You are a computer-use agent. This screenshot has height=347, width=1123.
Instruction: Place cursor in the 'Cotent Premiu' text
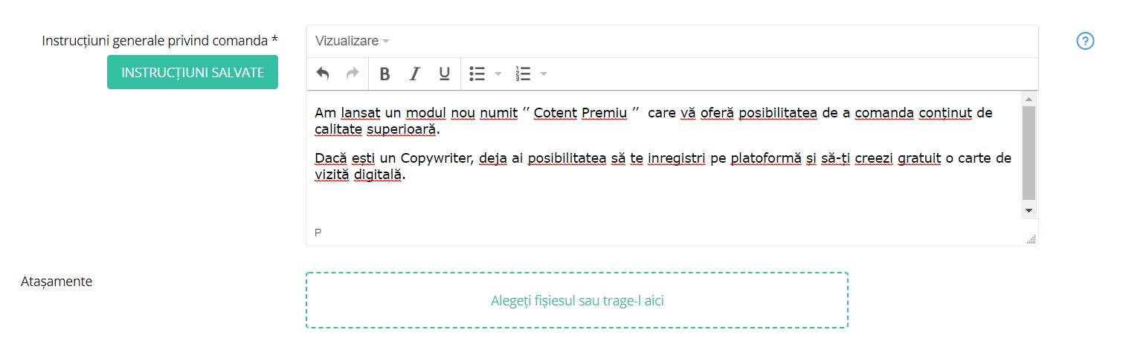click(580, 113)
